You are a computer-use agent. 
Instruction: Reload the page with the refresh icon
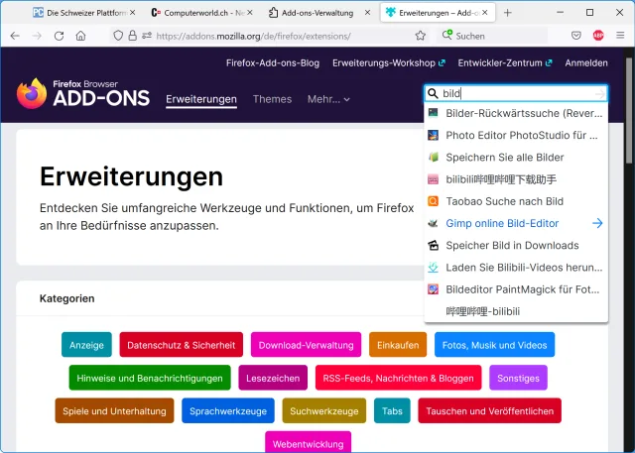click(x=59, y=36)
